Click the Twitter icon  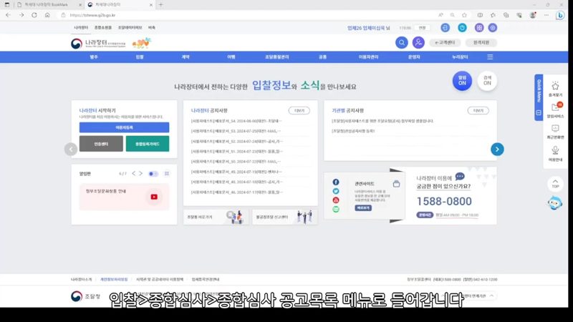point(336,191)
